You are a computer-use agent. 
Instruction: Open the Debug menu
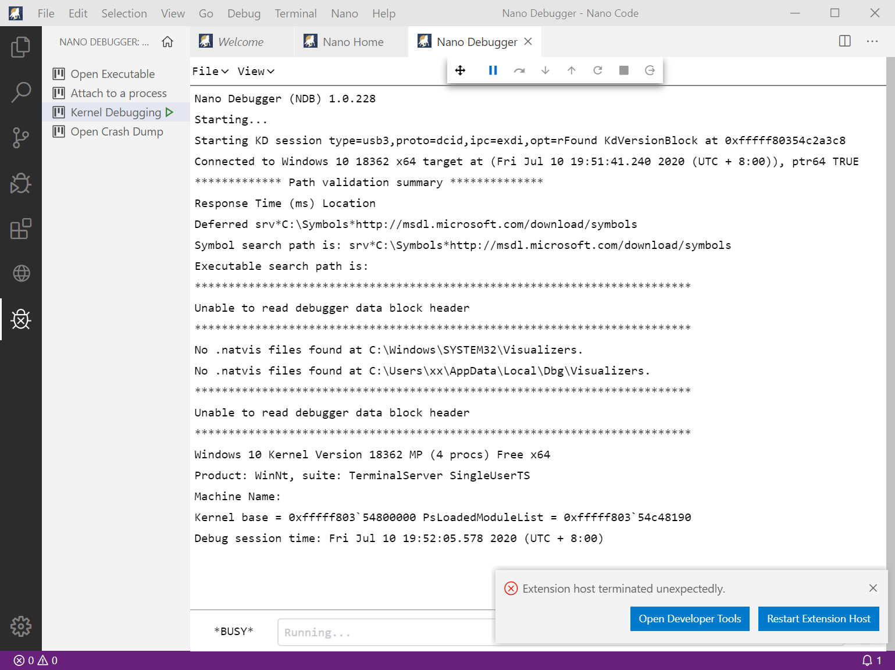[244, 13]
